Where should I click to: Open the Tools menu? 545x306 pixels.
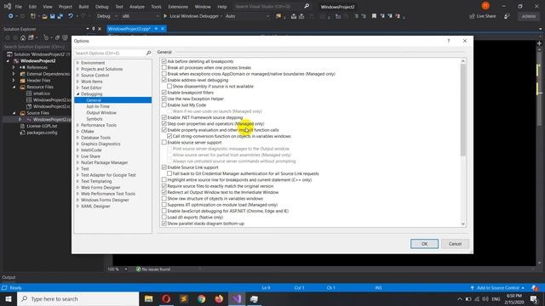pyautogui.click(x=156, y=7)
